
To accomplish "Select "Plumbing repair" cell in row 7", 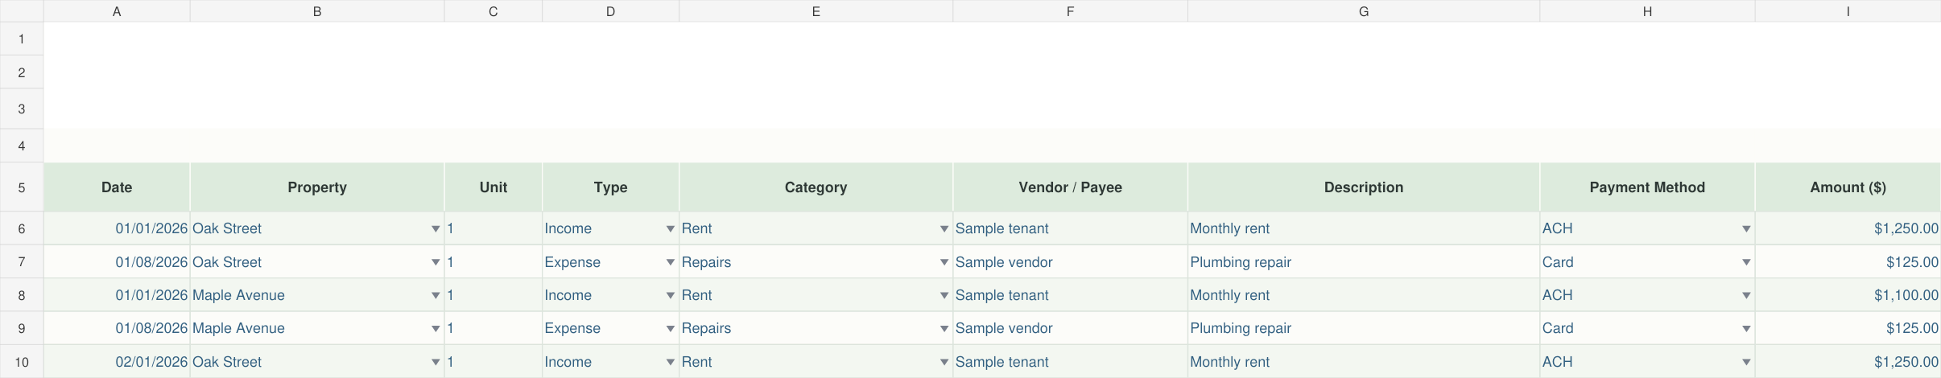I will [x=1364, y=262].
